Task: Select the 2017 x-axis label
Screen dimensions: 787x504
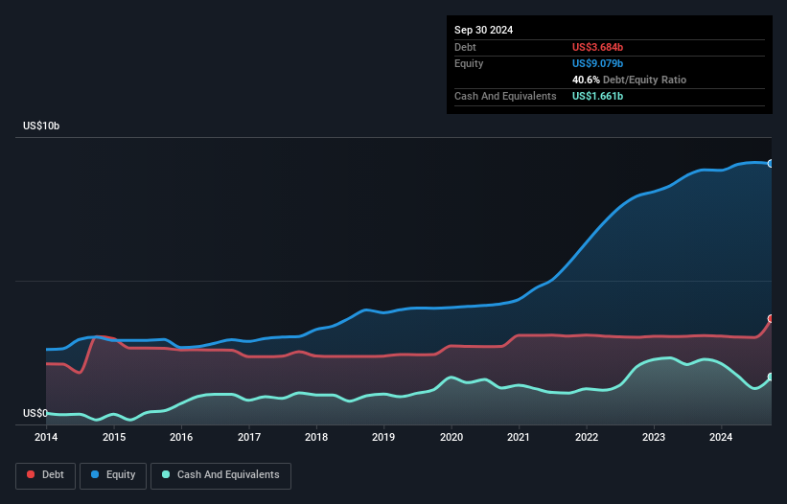Action: pos(249,437)
